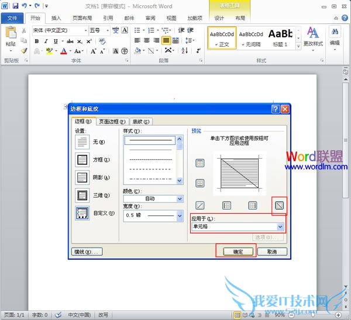Screen dimensions: 351x320
Task: Select the dashed line style in list
Action: [x=150, y=169]
